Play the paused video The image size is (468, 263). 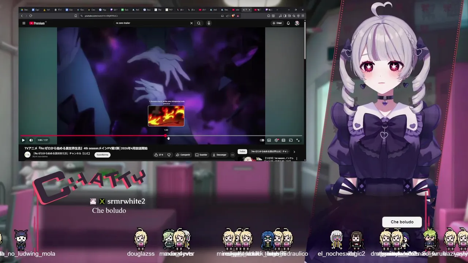tap(23, 140)
